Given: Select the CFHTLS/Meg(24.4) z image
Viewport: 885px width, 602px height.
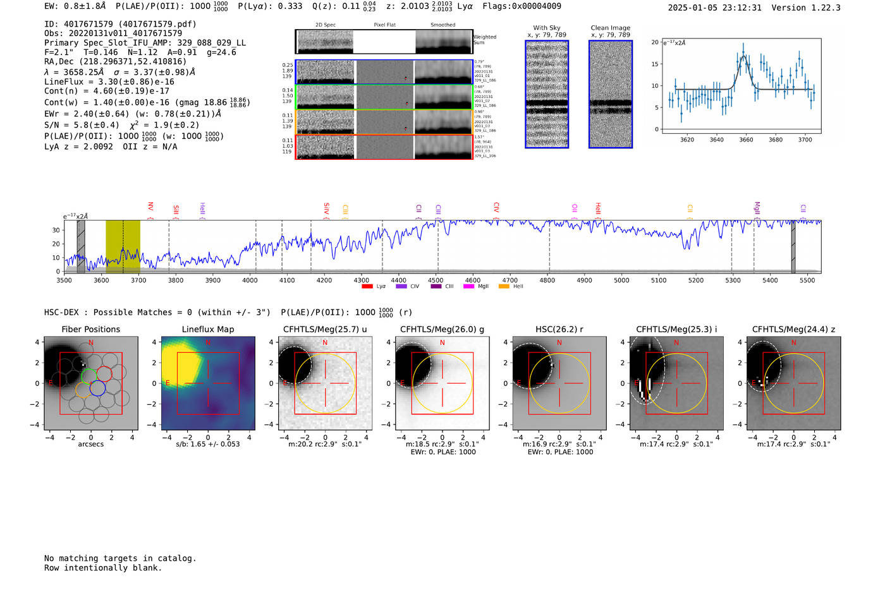Looking at the screenshot, I should [x=793, y=383].
